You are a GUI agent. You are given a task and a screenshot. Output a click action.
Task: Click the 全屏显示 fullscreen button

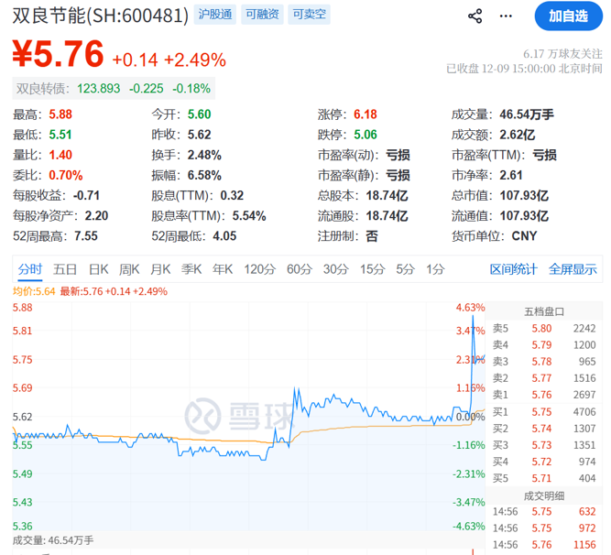tap(573, 269)
